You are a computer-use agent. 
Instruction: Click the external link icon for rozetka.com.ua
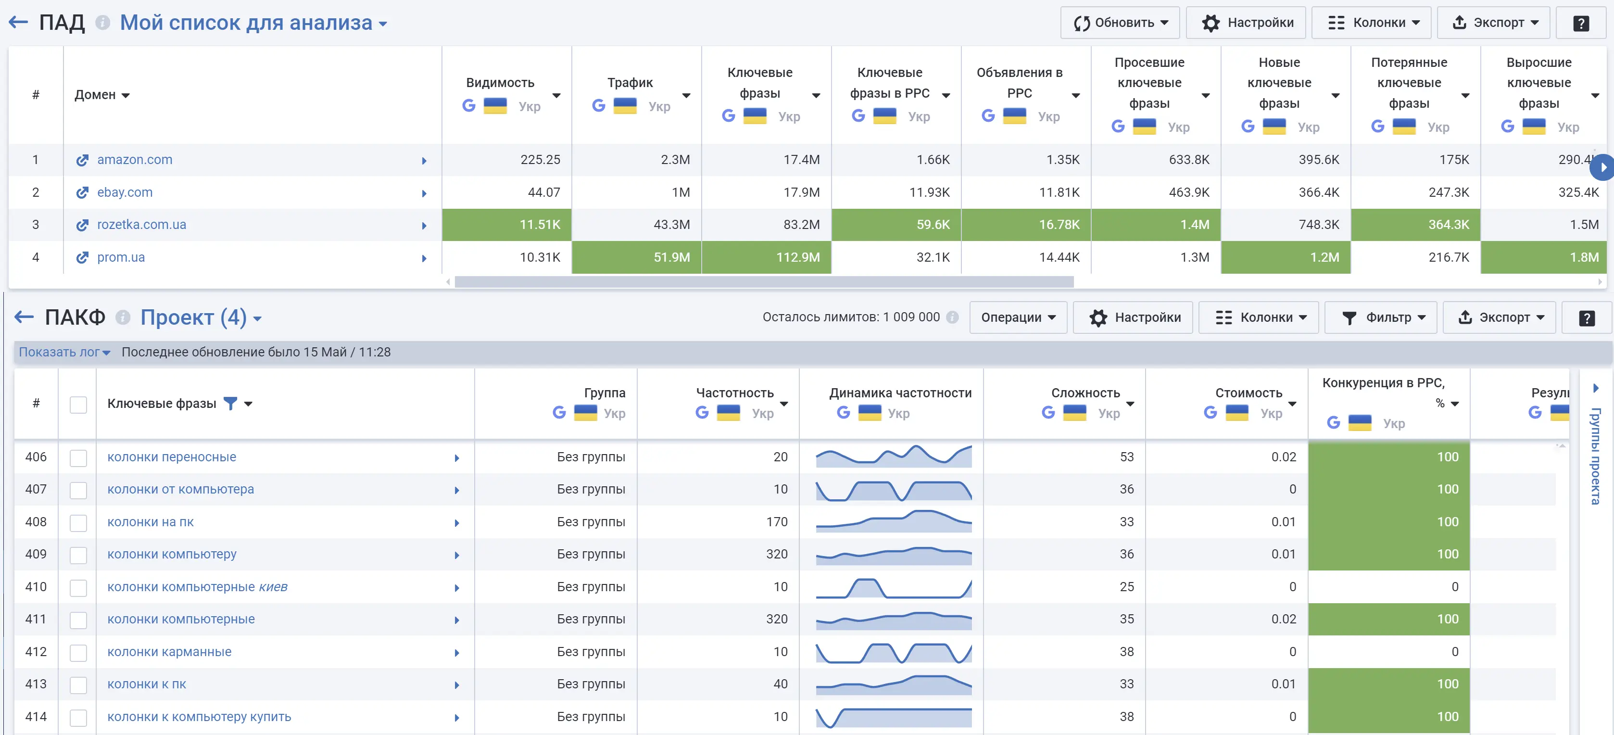pyautogui.click(x=82, y=225)
